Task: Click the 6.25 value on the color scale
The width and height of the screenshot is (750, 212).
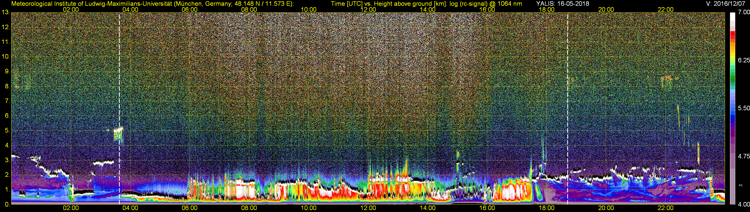Action: click(744, 60)
